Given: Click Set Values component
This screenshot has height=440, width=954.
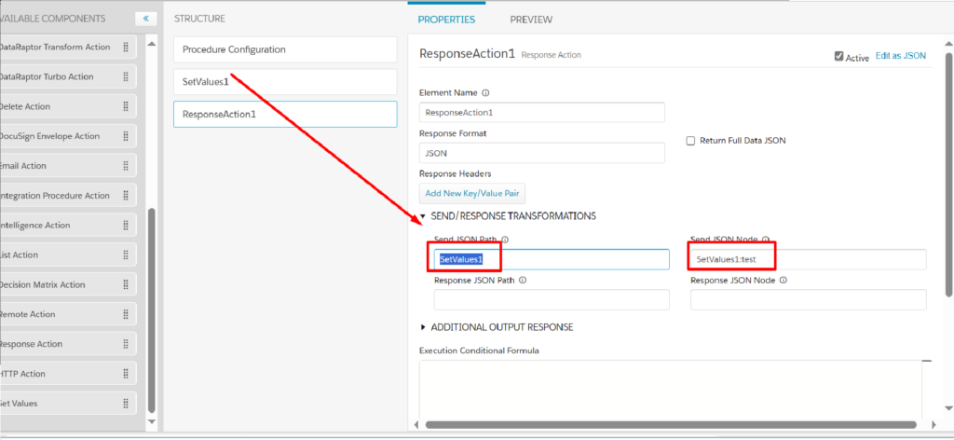Looking at the screenshot, I should point(68,404).
